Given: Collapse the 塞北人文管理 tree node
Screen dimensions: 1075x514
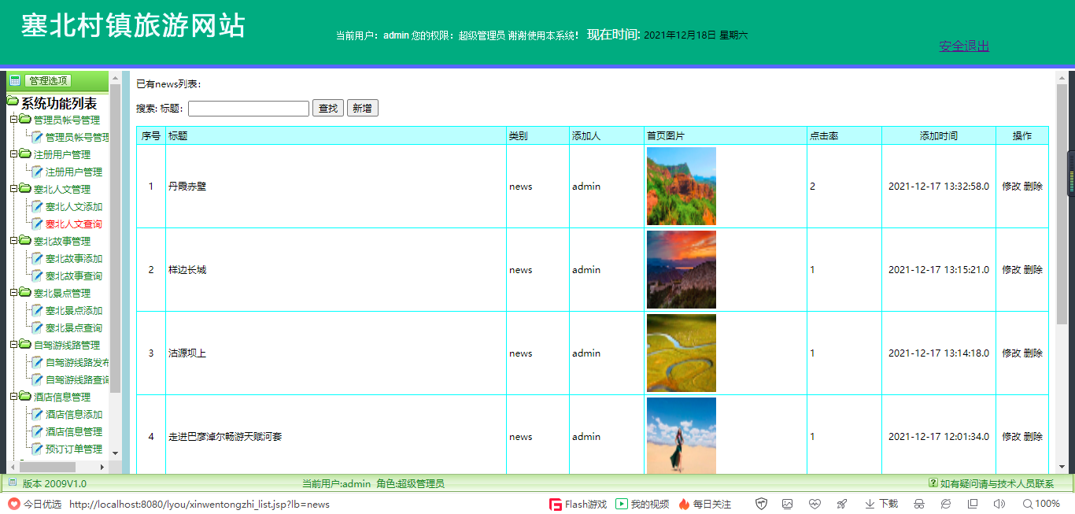Looking at the screenshot, I should click(x=13, y=189).
